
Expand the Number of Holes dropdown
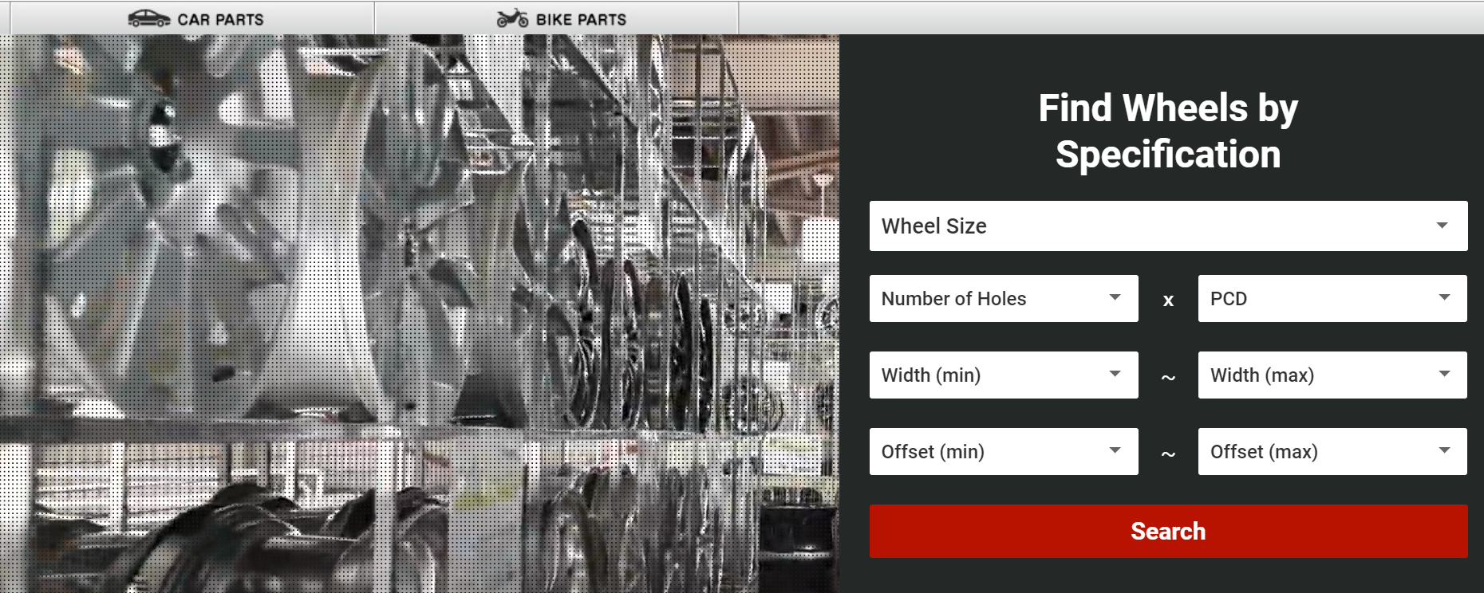tap(1004, 298)
